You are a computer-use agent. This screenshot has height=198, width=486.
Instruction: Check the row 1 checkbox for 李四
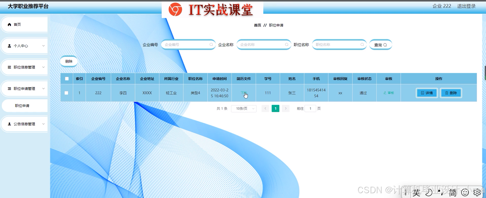point(66,93)
